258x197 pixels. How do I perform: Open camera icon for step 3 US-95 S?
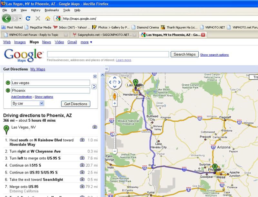pos(82,158)
